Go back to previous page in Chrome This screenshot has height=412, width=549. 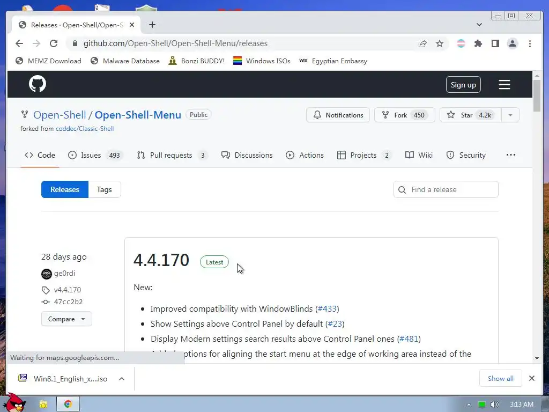[x=19, y=43]
